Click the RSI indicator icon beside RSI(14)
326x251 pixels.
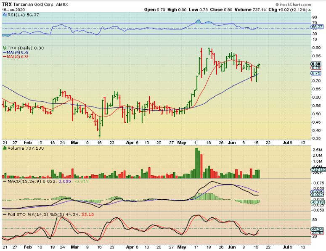tap(5, 15)
